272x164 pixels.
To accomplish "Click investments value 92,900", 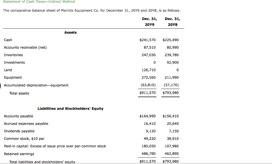I will pyautogui.click(x=173, y=63).
